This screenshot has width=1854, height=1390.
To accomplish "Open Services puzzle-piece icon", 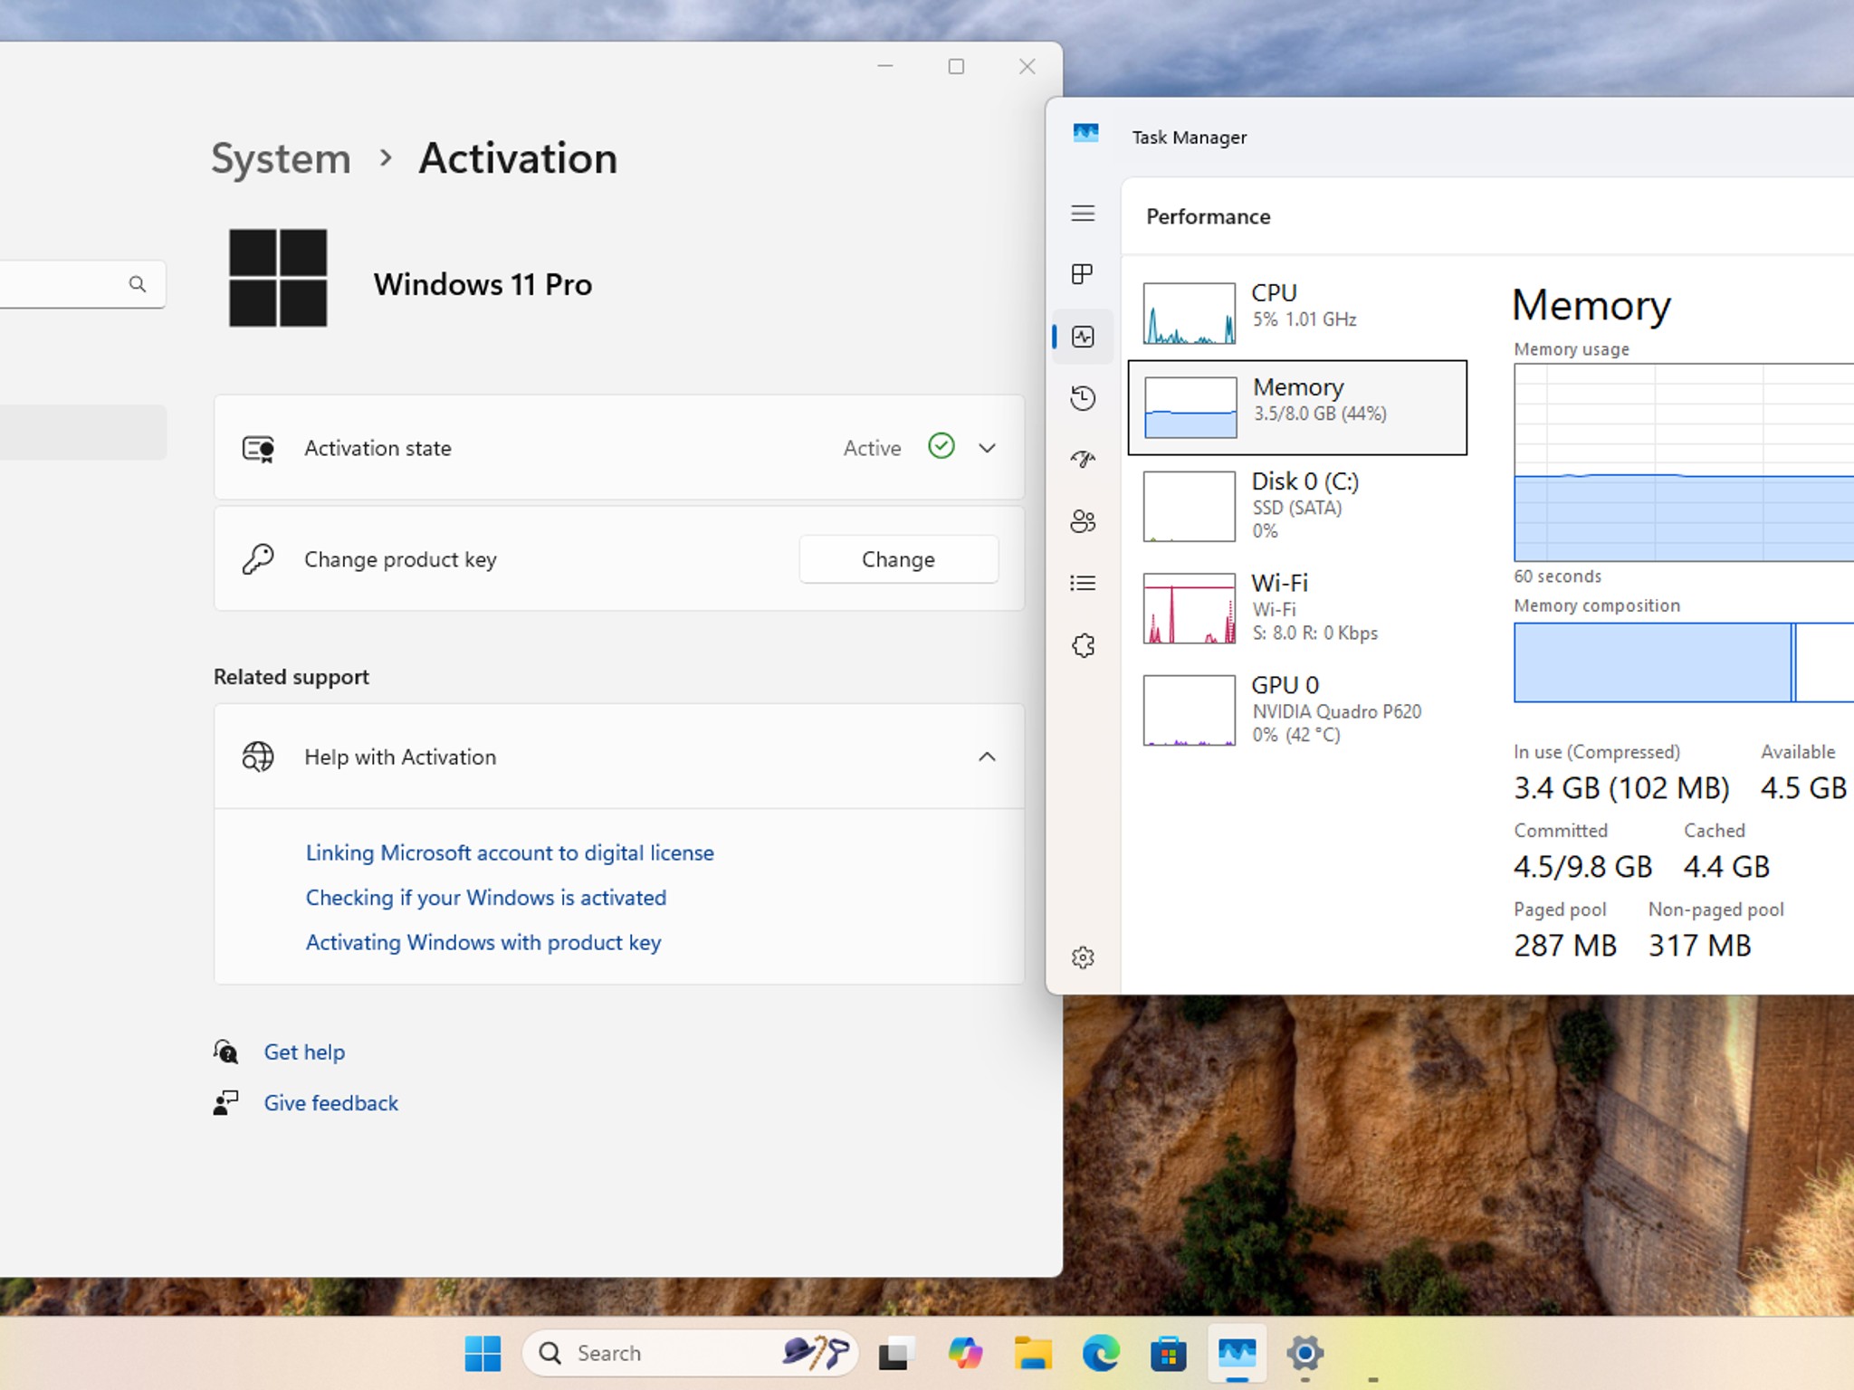I will click(1083, 645).
